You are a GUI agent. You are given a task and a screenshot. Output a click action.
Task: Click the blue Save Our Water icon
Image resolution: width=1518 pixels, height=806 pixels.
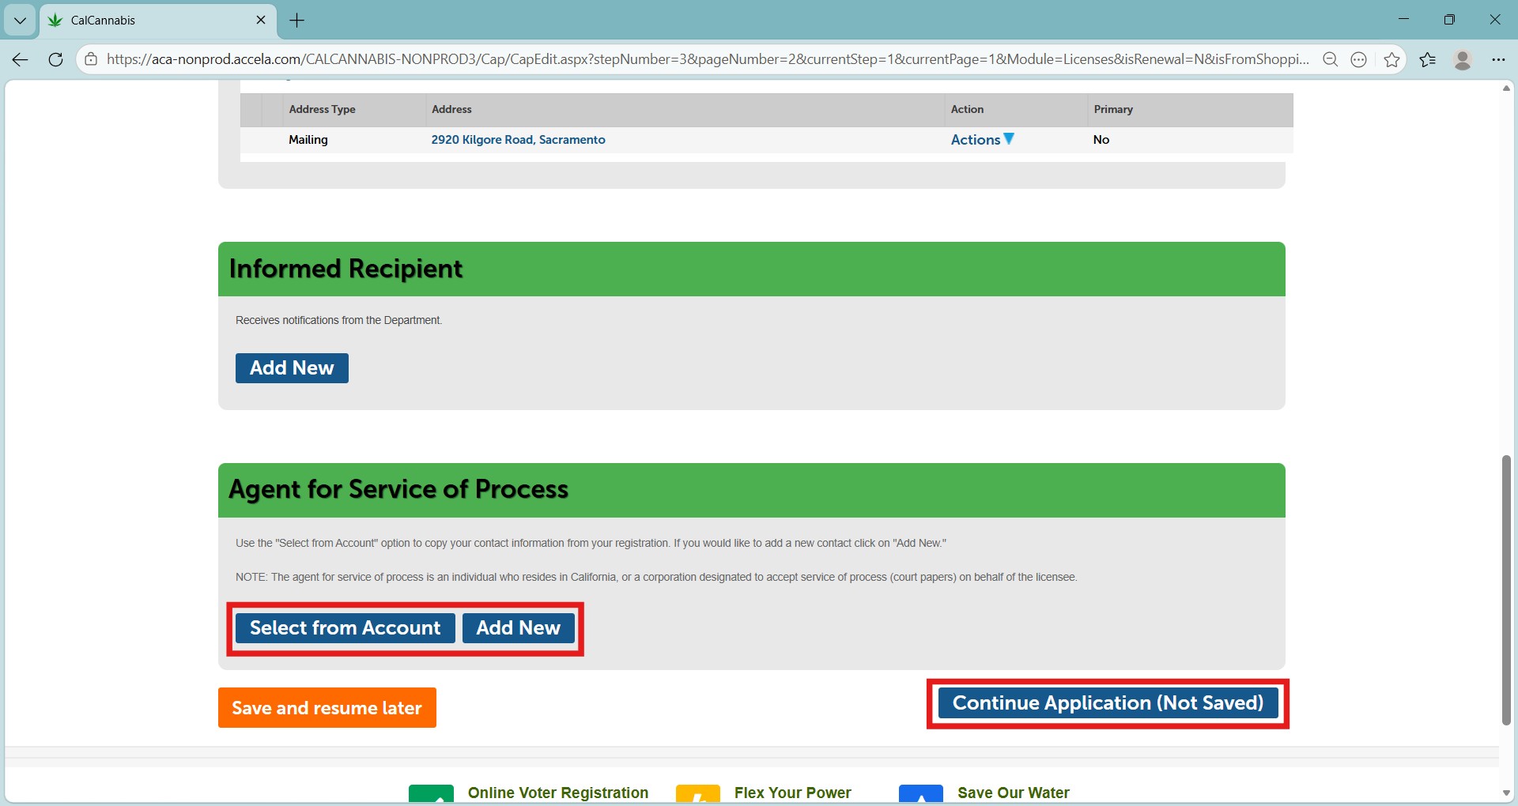click(x=921, y=793)
